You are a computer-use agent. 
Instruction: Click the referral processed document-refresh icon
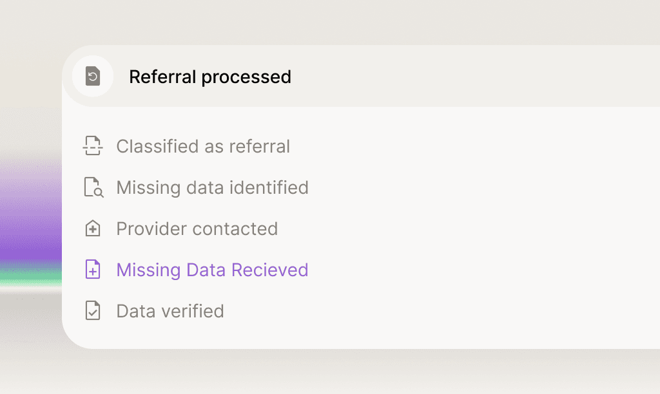[x=93, y=77]
